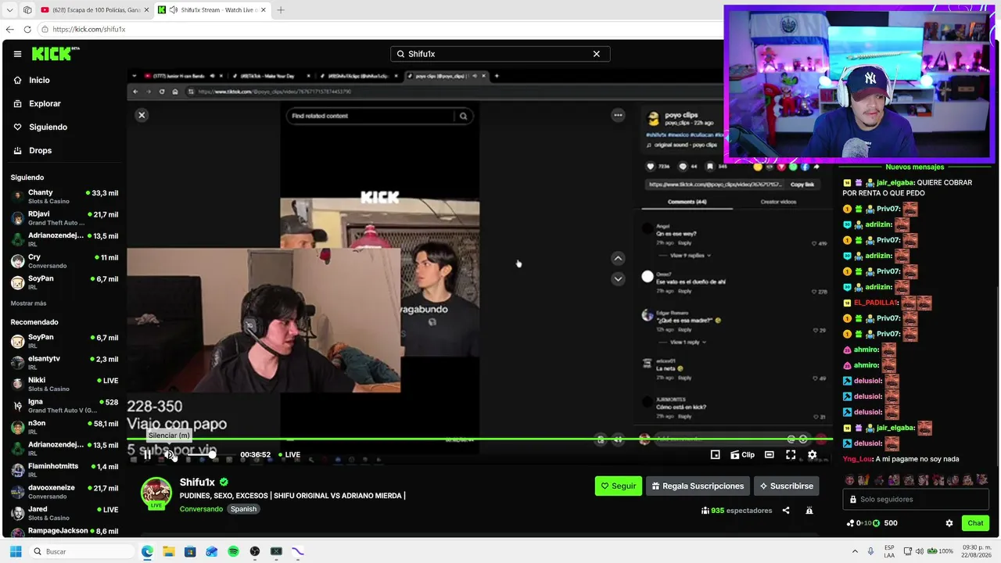Click the Shifu1x search field
This screenshot has width=1001, height=563.
pos(500,54)
